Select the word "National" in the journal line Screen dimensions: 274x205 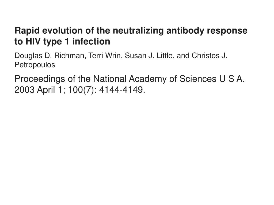pos(110,79)
